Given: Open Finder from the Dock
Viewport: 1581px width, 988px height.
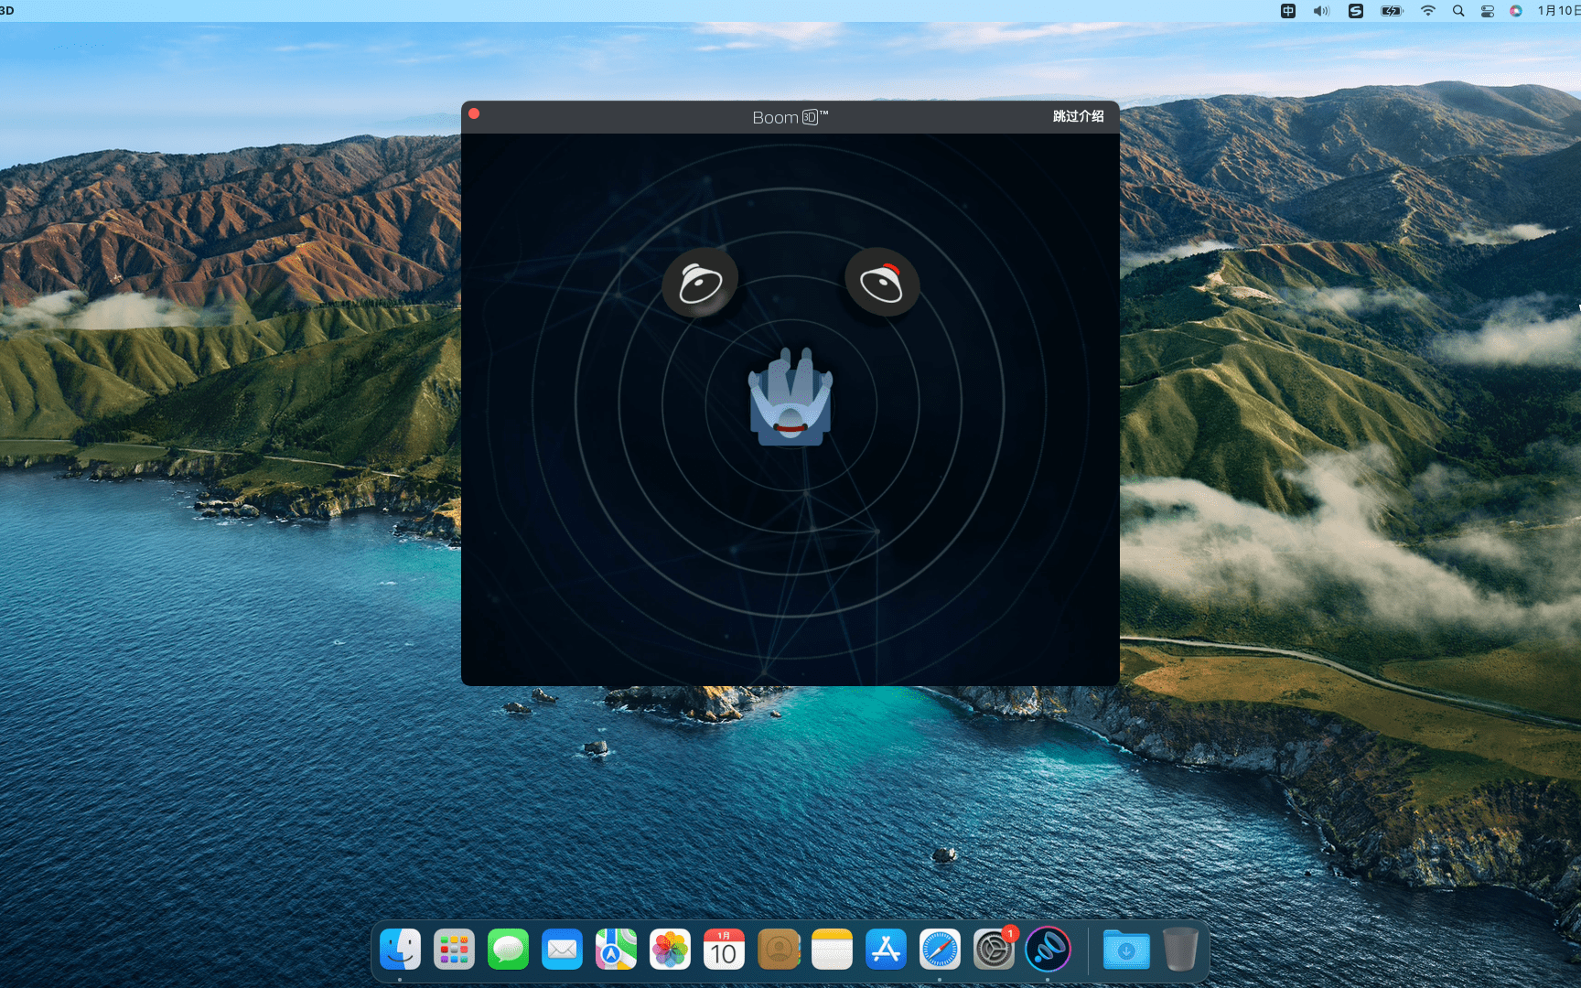Looking at the screenshot, I should click(x=400, y=950).
